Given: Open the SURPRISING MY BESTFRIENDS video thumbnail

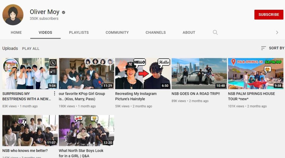Looking at the screenshot, I should click(x=30, y=74).
